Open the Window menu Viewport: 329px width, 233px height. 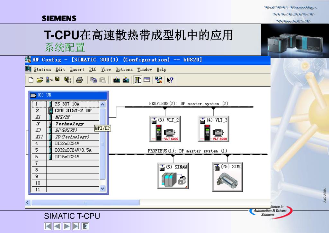(x=144, y=69)
